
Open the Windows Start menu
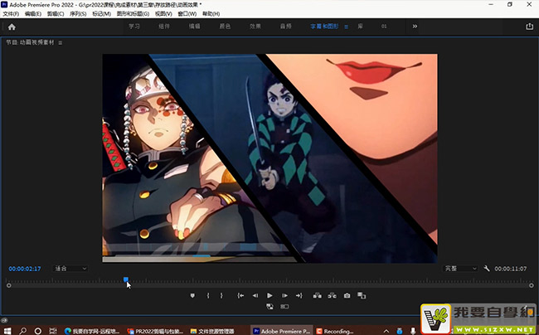7,331
